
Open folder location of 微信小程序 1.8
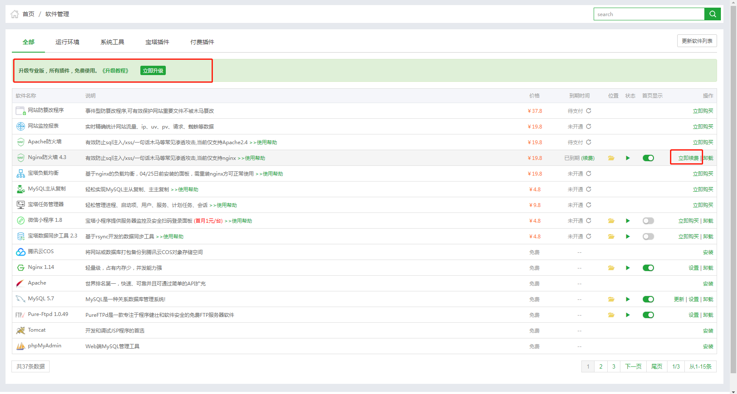(x=611, y=221)
